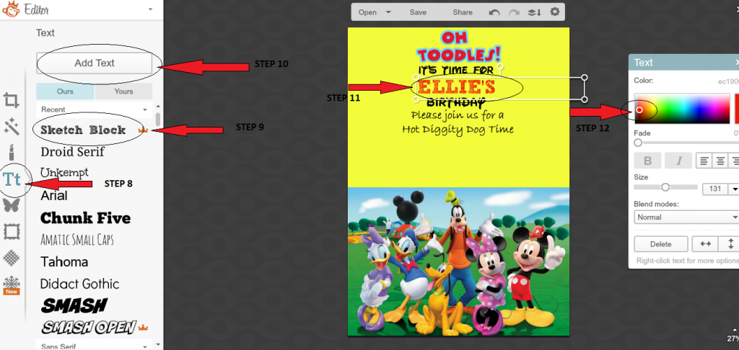Click the Fade slider handle

(638, 142)
